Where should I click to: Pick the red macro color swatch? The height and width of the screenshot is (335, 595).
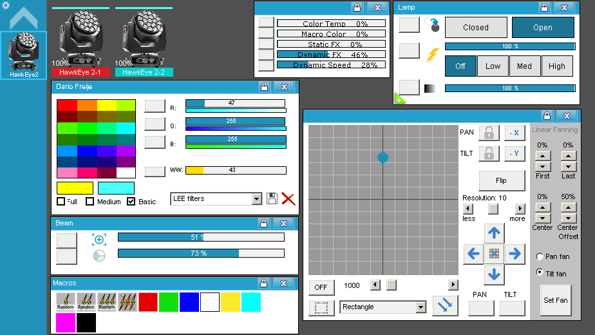148,302
